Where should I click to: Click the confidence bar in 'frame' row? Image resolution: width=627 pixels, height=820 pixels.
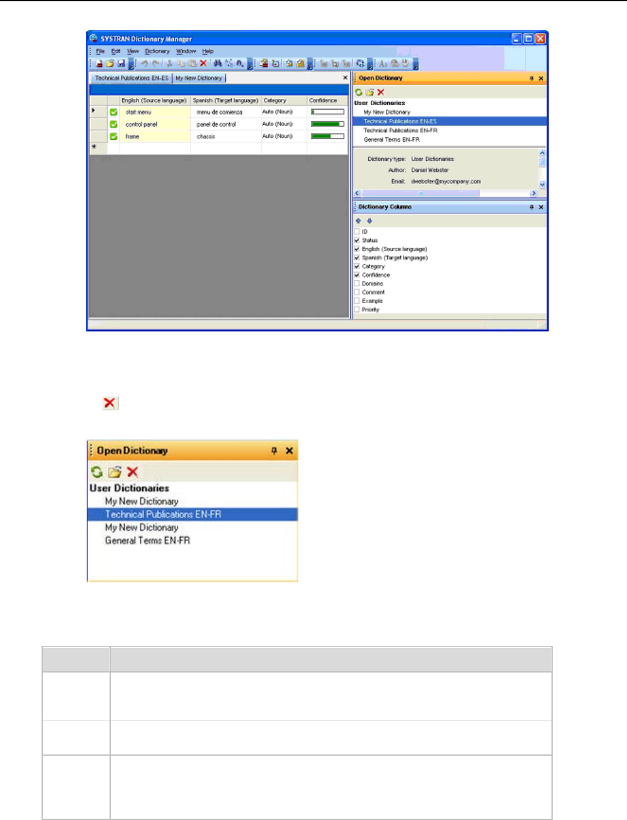coord(327,136)
